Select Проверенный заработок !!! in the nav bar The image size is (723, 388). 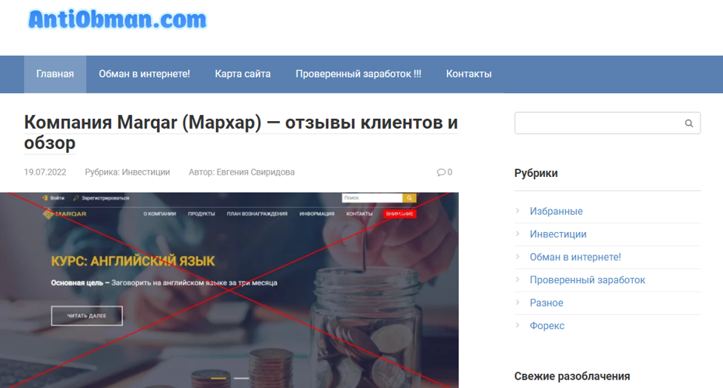pyautogui.click(x=358, y=74)
